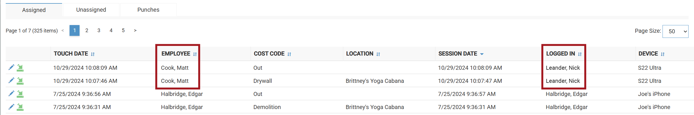694x115 pixels.
Task: Edit the Halbridge 9:36:56 AM Out record
Action: pyautogui.click(x=11, y=94)
